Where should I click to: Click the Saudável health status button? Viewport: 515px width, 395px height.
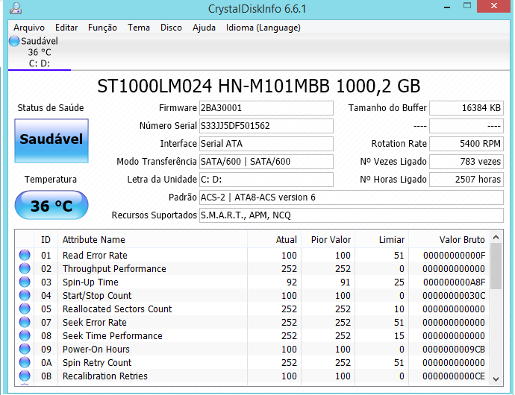pos(51,141)
